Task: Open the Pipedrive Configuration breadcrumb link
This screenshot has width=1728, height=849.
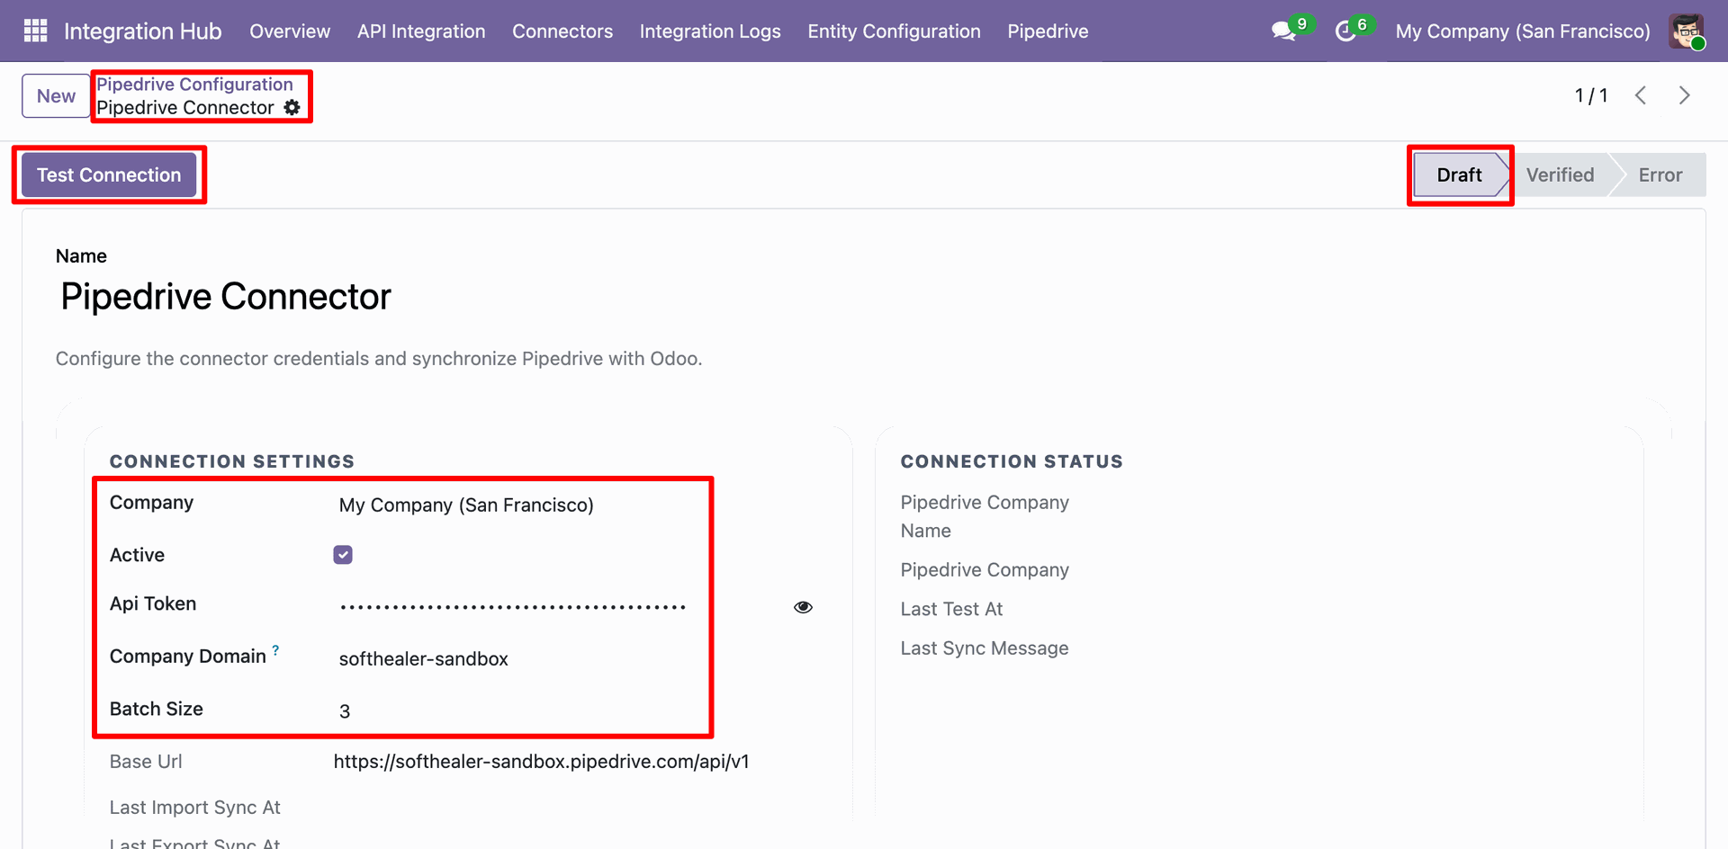Action: point(194,84)
